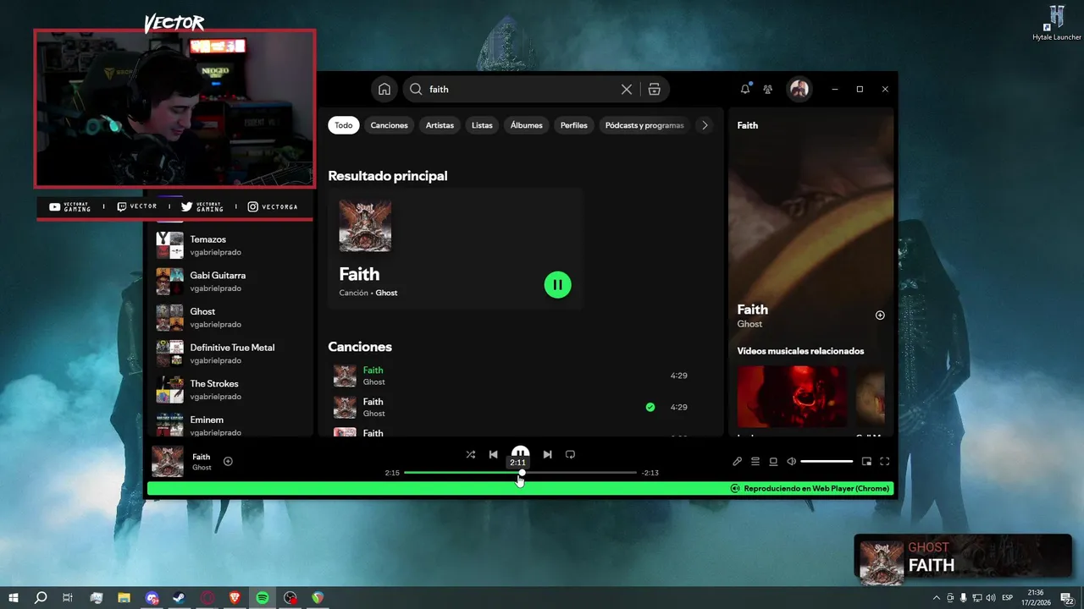The height and width of the screenshot is (609, 1084).
Task: Open the Hytale Launcher desktop icon
Action: [1056, 23]
